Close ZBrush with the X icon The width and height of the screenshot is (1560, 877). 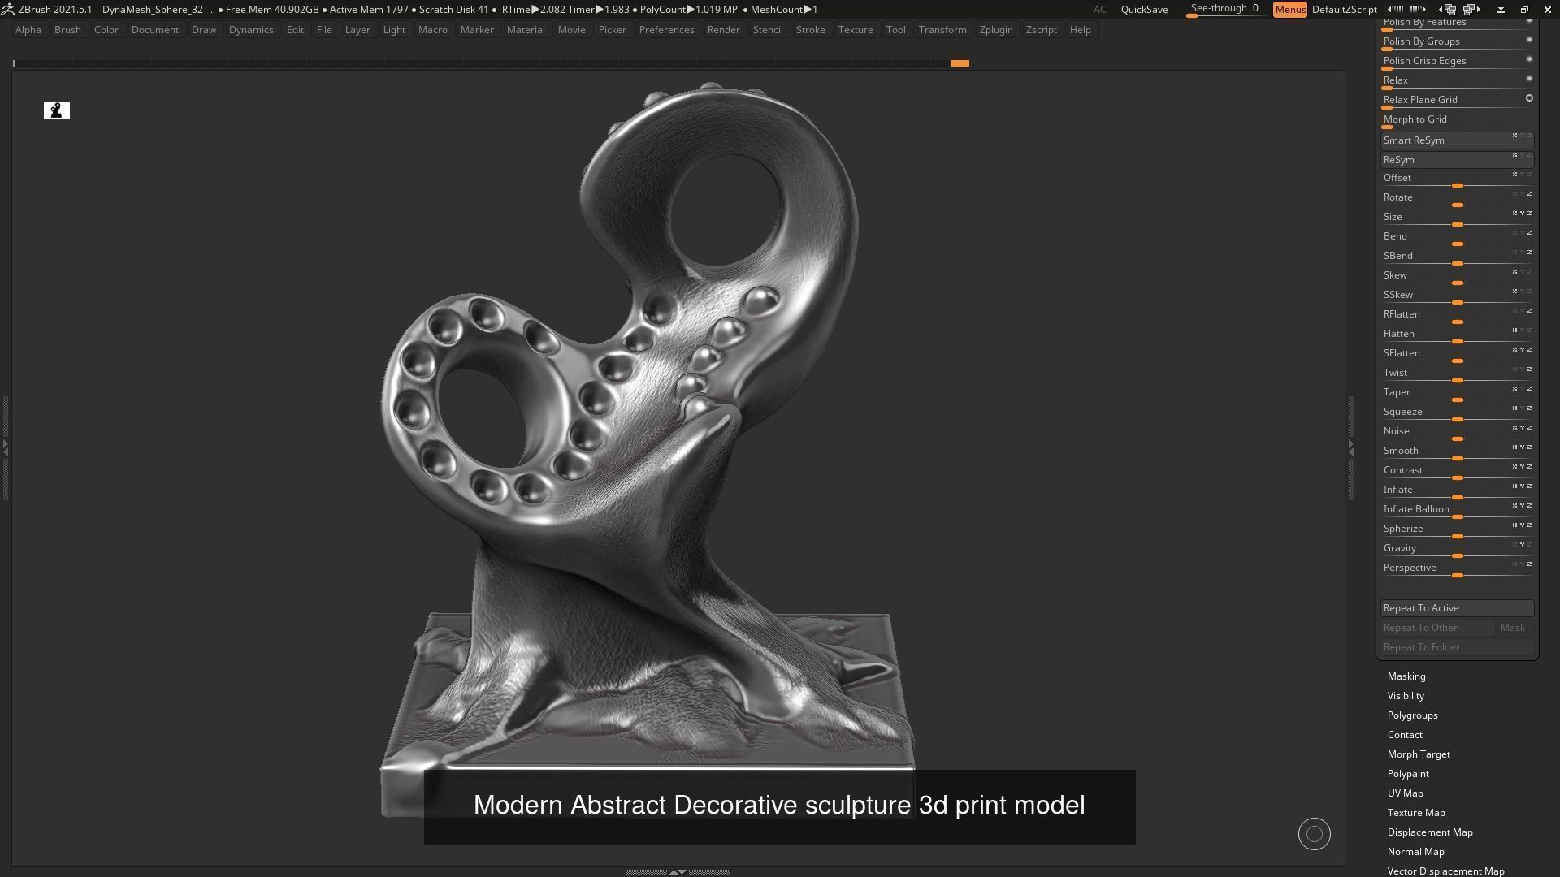click(1547, 9)
